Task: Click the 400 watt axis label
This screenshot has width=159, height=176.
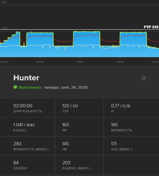Action: click(x=4, y=2)
